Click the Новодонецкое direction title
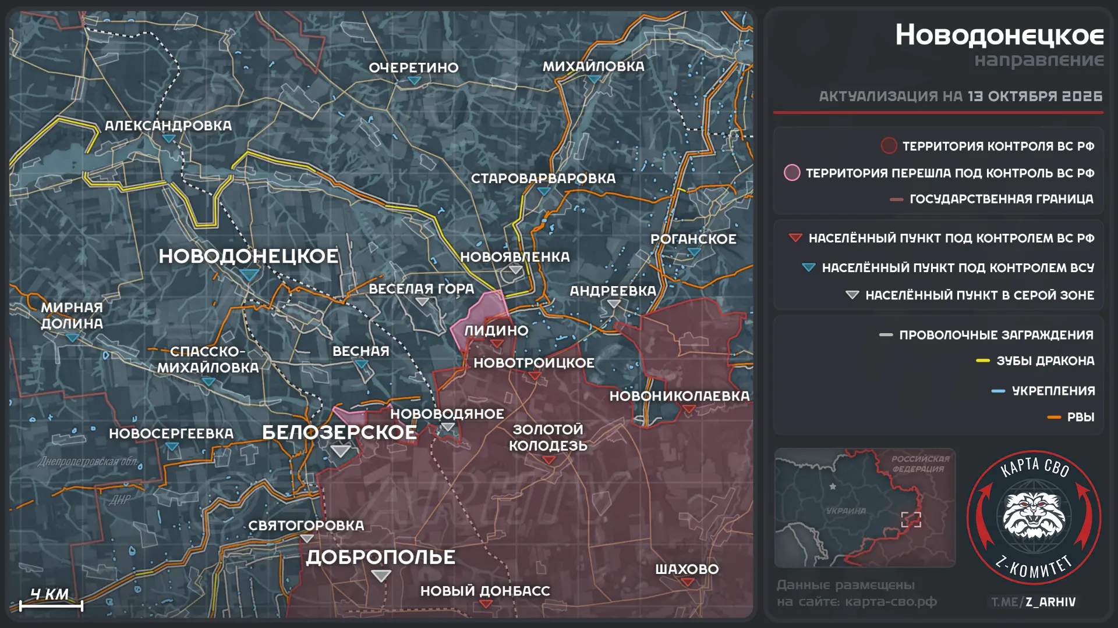The image size is (1118, 628). coord(999,35)
